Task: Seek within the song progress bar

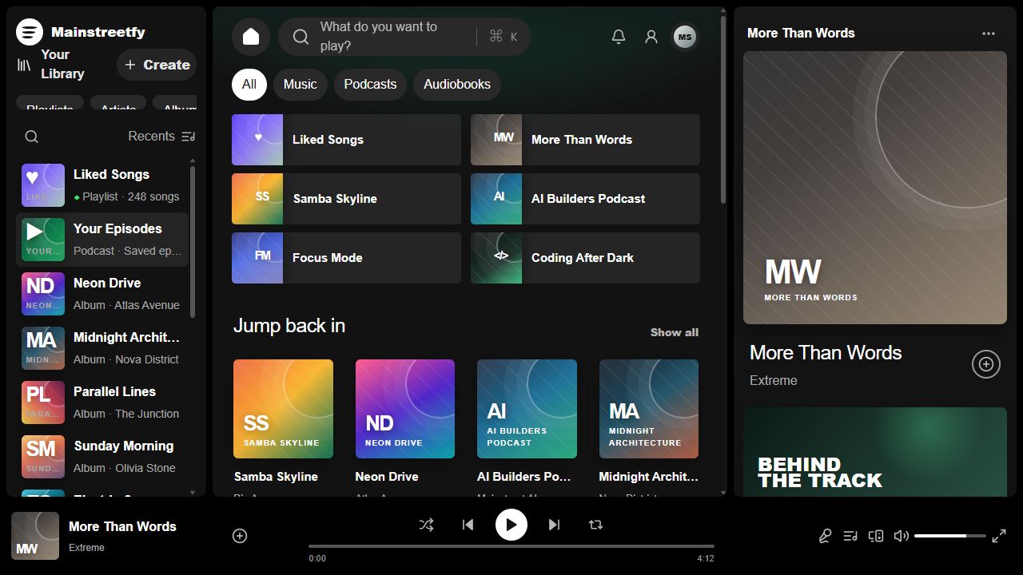Action: [511, 546]
